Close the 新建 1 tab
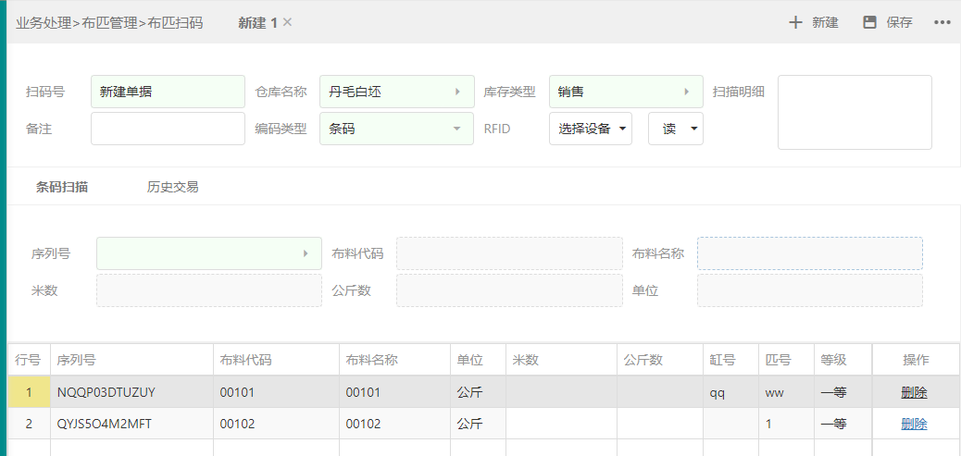Image resolution: width=961 pixels, height=456 pixels. coord(287,22)
